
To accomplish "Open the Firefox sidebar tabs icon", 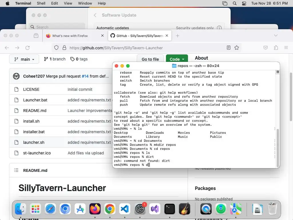I will click(x=36, y=36).
